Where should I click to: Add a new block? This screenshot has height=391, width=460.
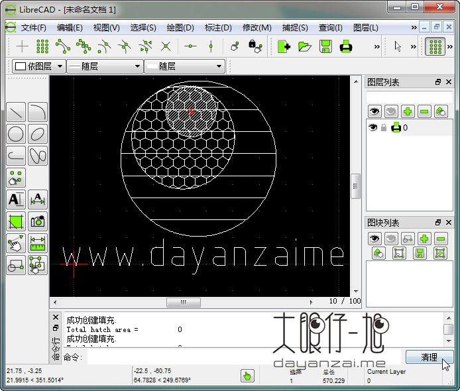coord(424,239)
